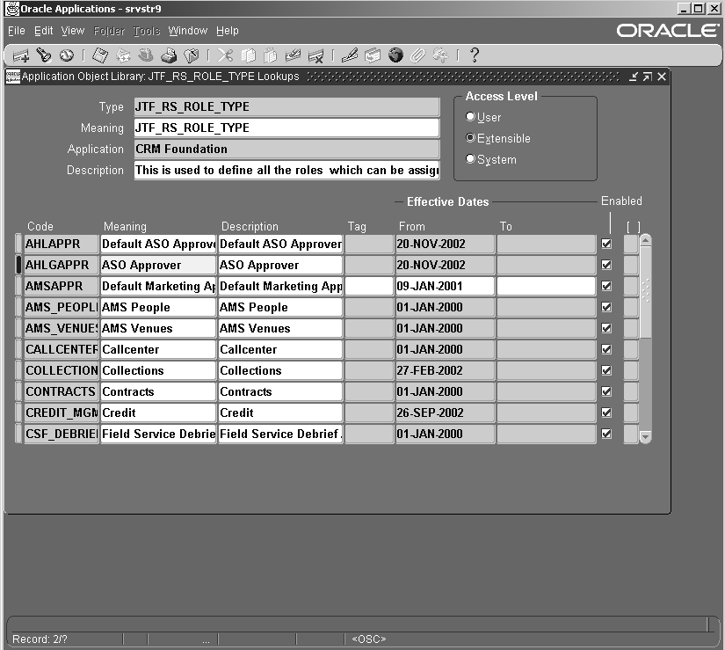Click the Tag field of AMSAPPR row
This screenshot has width=725, height=650.
point(369,286)
